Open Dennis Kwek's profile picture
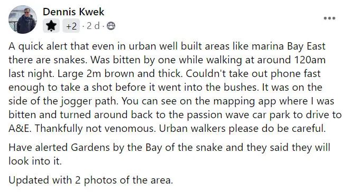Screen dimensions: 352x192 [x=23, y=20]
